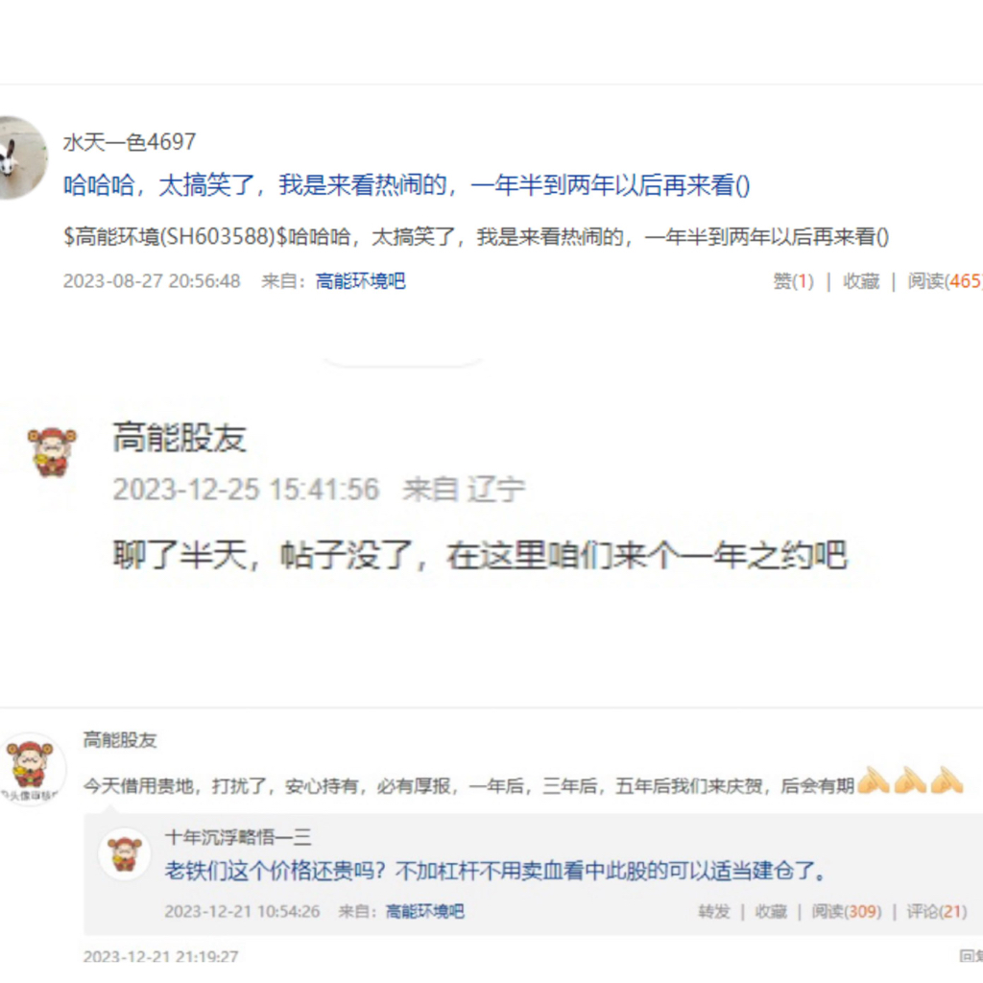Click 阅读(465) count on first post

pyautogui.click(x=945, y=281)
